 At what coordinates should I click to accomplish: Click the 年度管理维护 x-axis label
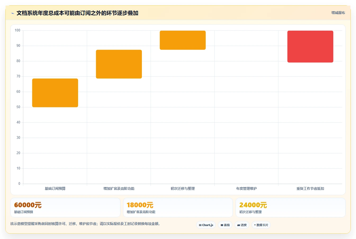pyautogui.click(x=246, y=189)
